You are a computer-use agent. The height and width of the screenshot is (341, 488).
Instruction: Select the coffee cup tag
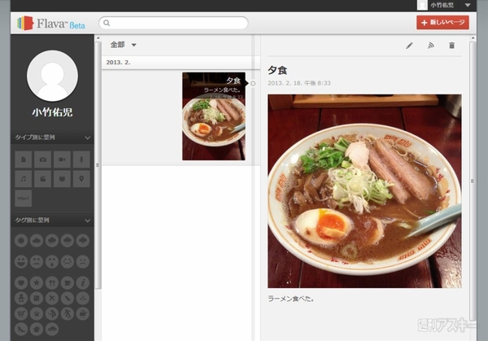68,282
